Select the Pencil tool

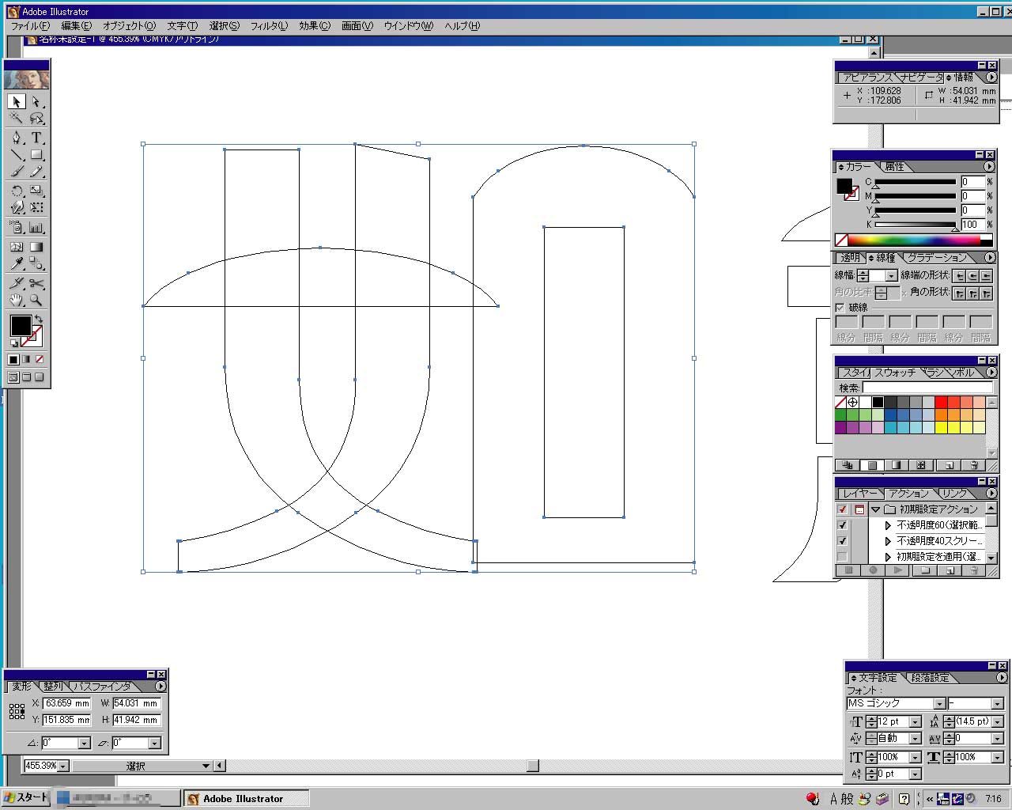point(36,172)
